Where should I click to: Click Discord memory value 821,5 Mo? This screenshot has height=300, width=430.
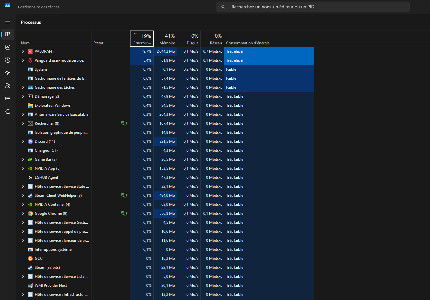(167, 141)
